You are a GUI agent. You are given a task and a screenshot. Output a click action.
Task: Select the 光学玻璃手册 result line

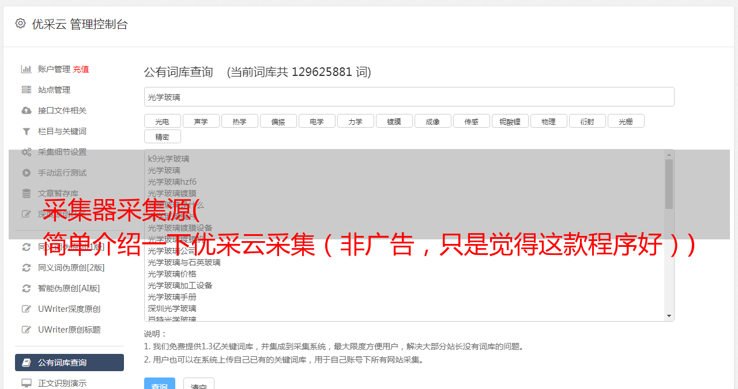[x=172, y=297]
